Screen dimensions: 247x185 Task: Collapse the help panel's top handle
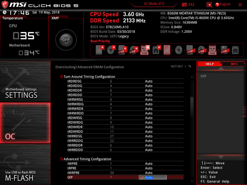pyautogui.click(x=221, y=69)
